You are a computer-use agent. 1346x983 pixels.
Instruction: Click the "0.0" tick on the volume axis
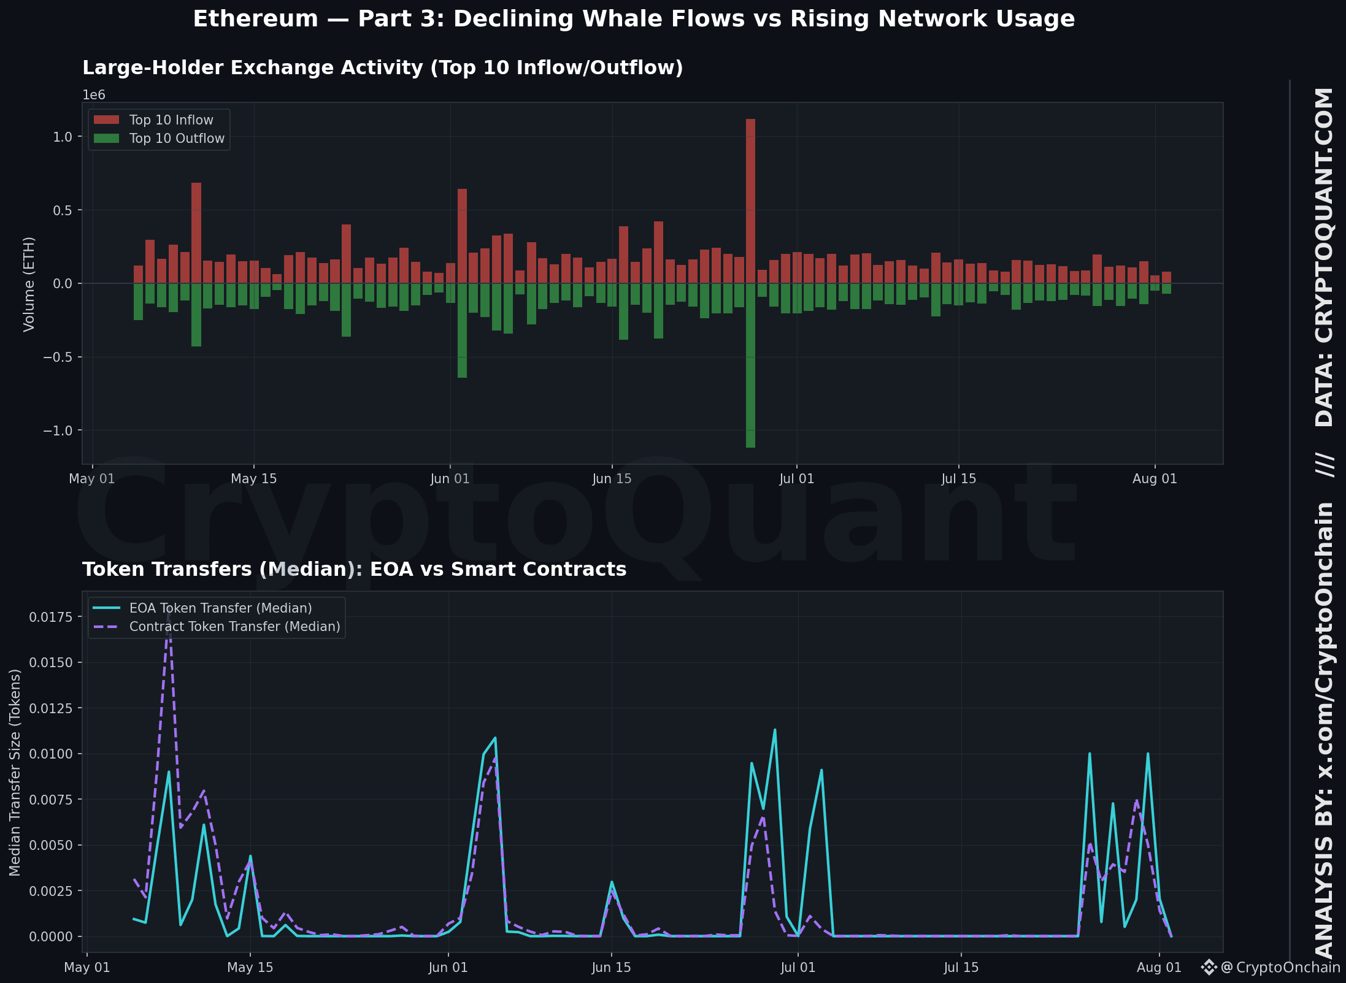point(63,283)
